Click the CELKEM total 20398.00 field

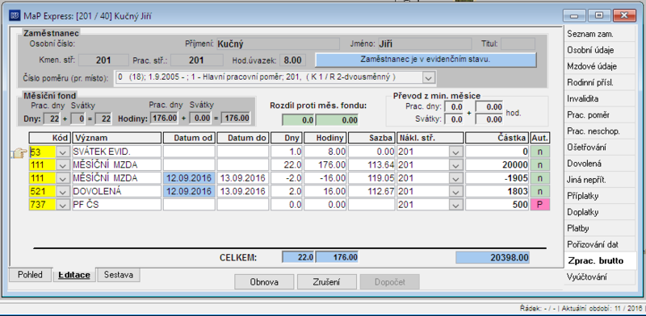493,258
